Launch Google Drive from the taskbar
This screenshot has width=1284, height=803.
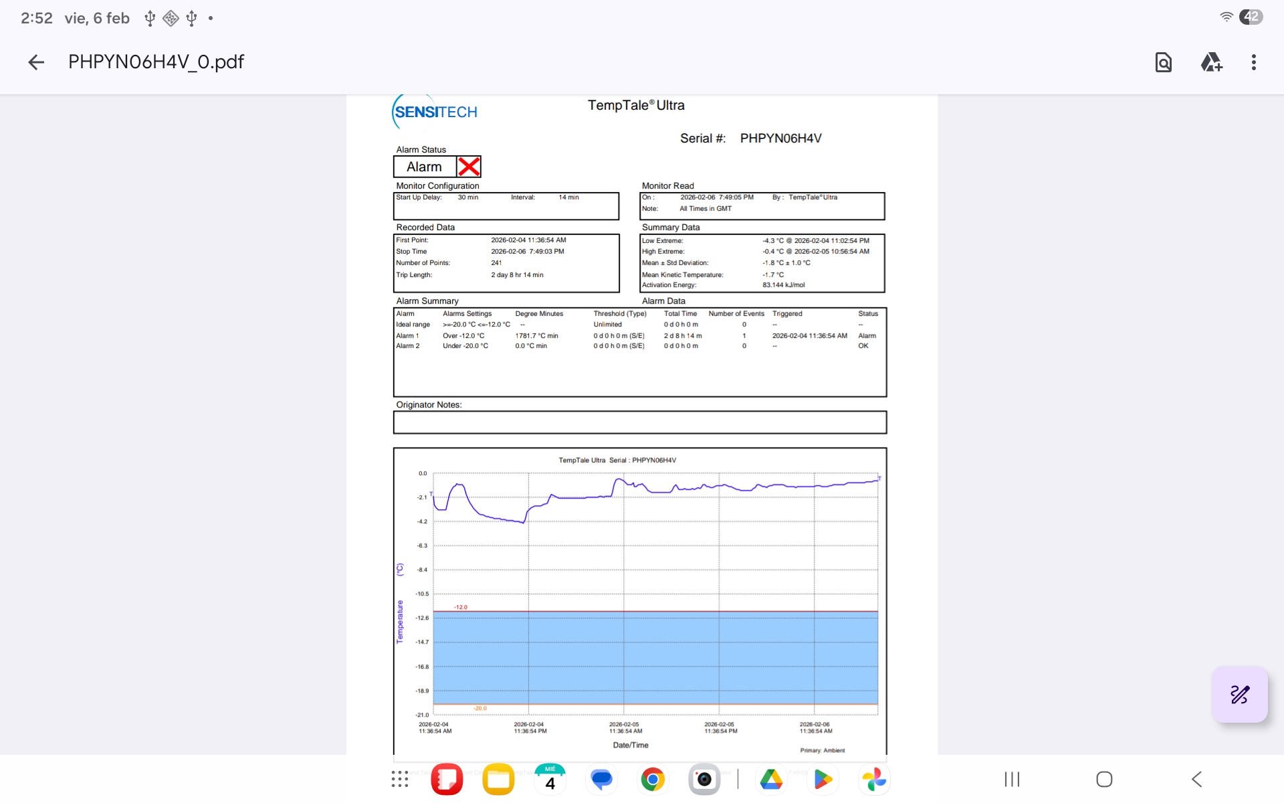771,779
